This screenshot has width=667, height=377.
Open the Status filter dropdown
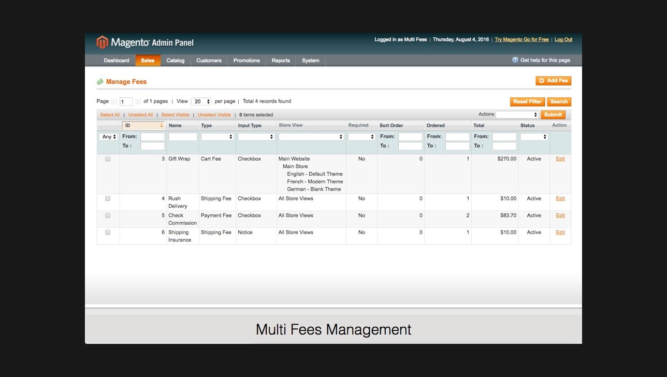(534, 137)
